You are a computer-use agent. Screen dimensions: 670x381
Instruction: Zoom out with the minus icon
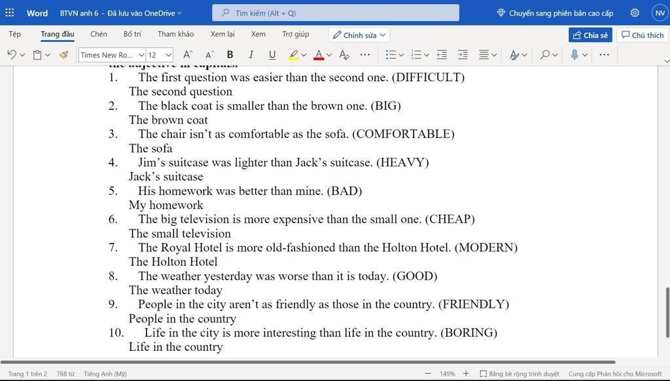(428, 374)
